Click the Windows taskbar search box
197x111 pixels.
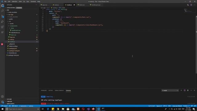[22, 109]
